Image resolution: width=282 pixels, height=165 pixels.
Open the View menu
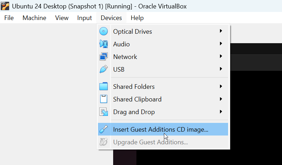click(62, 18)
